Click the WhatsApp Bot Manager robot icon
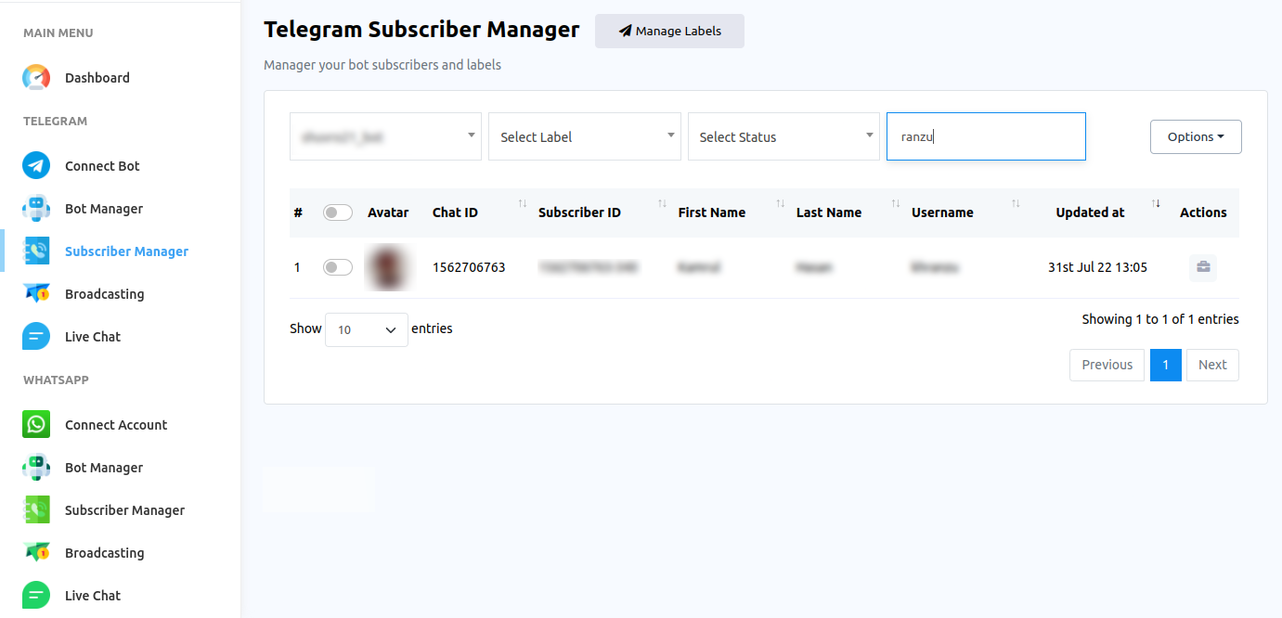 click(x=36, y=468)
